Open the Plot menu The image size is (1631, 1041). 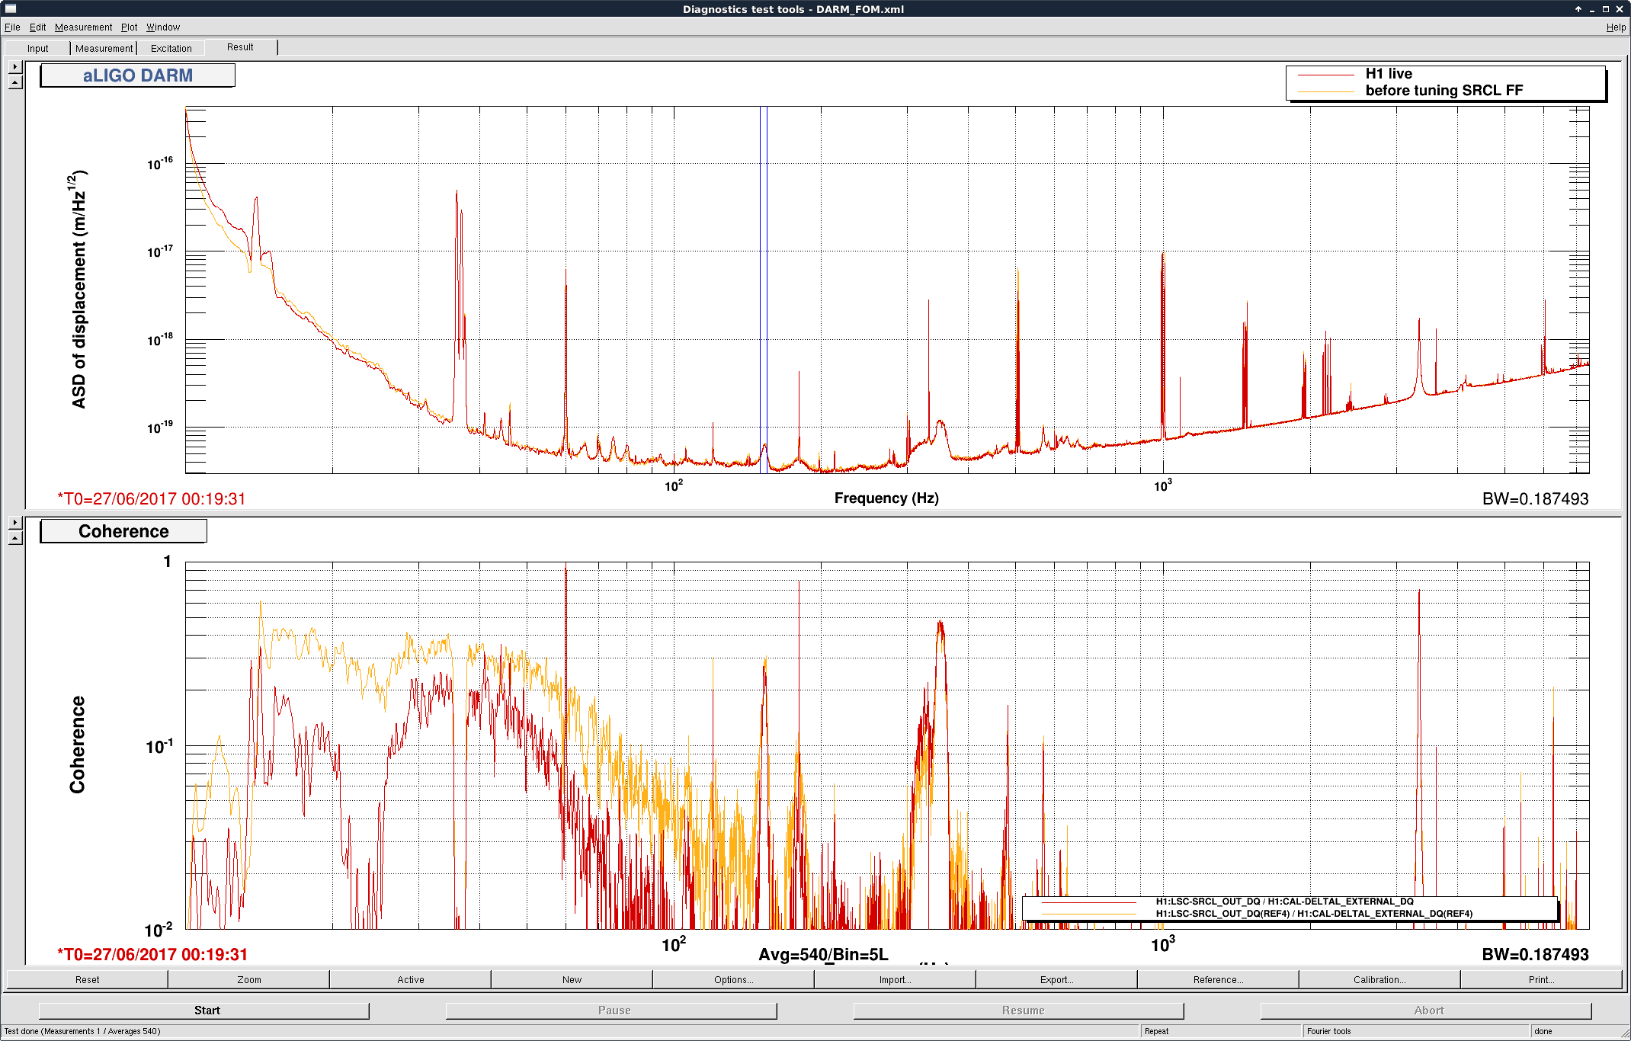pos(129,27)
